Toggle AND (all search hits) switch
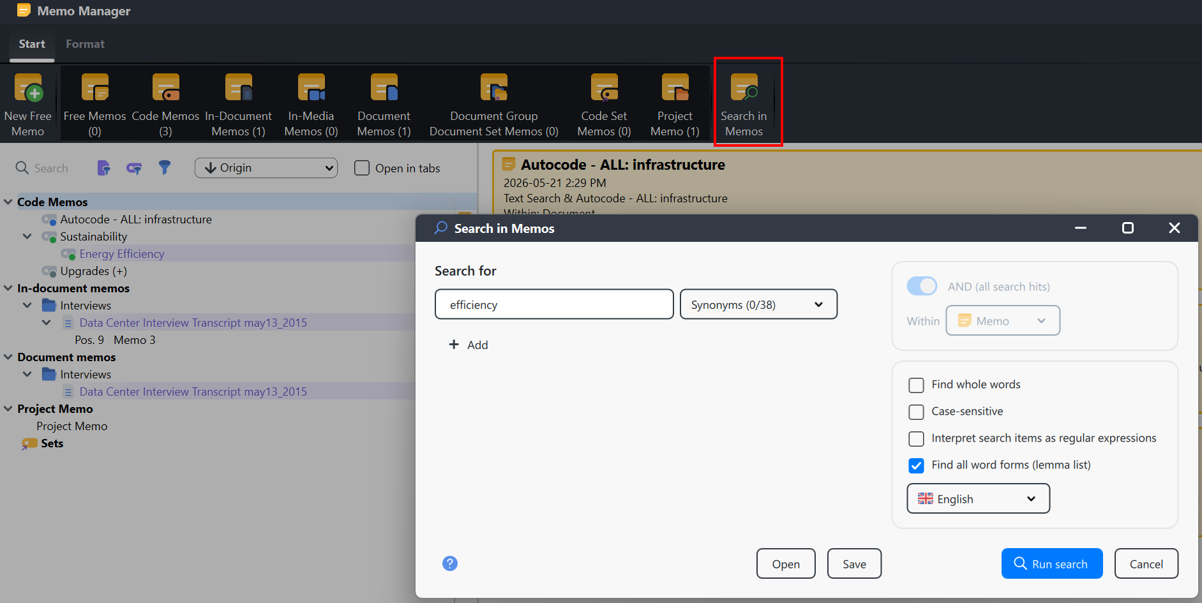 (x=922, y=286)
